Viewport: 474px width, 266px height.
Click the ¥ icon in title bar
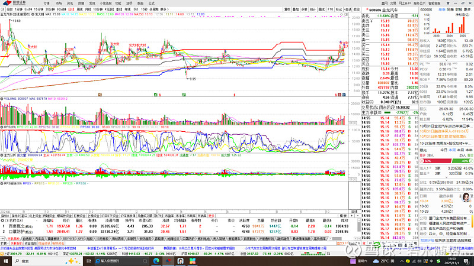(448, 4)
